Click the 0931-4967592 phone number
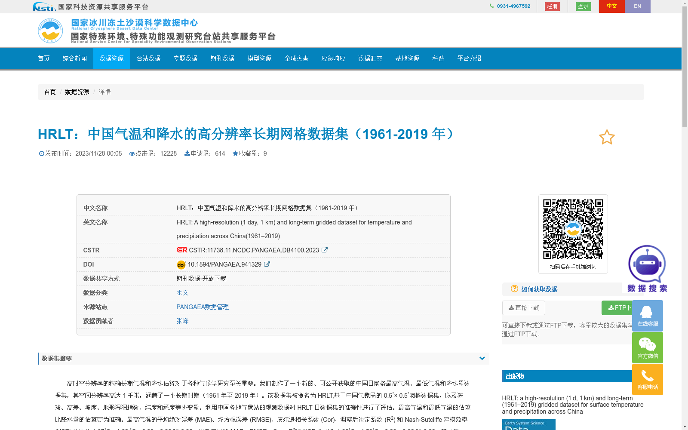This screenshot has height=430, width=688. (x=513, y=6)
